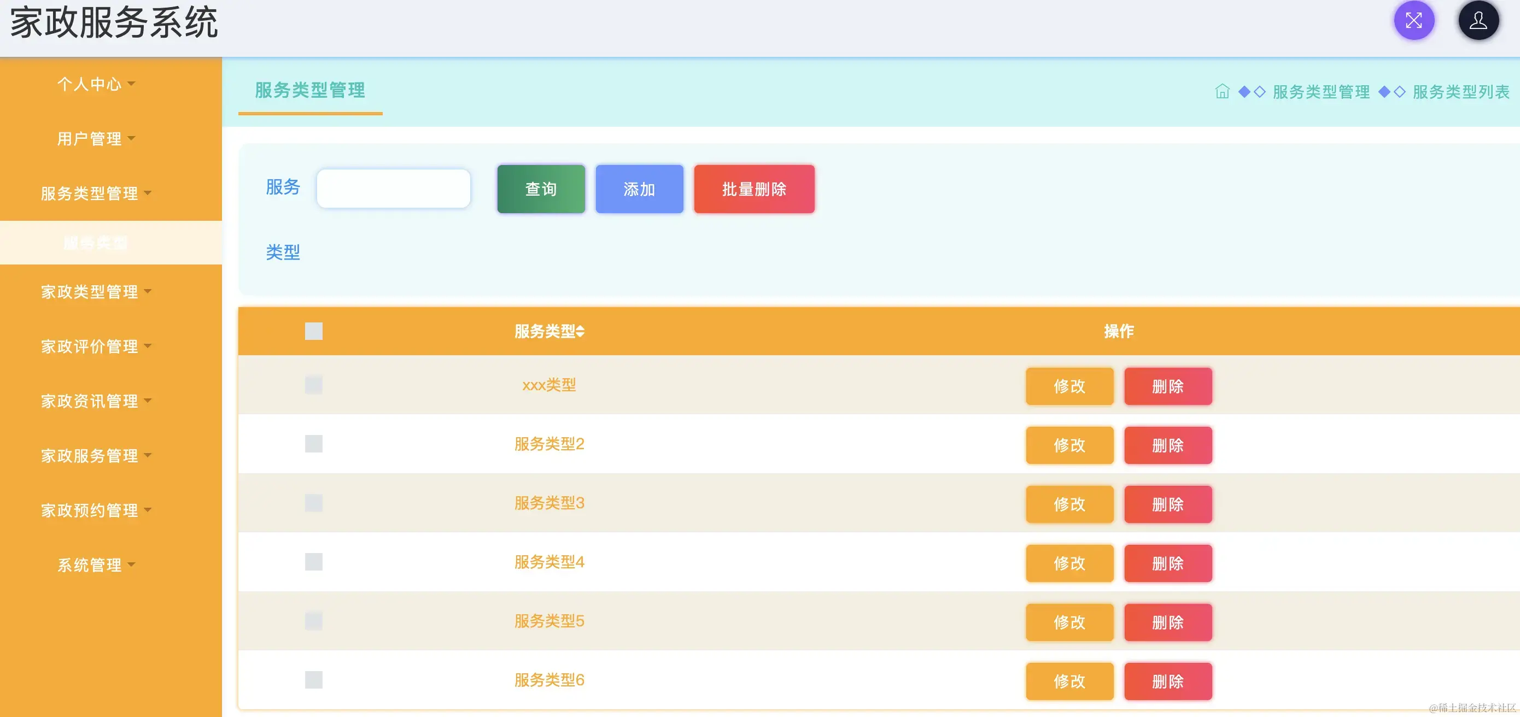Open 家政资讯管理 in the sidebar
Screen dimensions: 1520x717
[96, 401]
